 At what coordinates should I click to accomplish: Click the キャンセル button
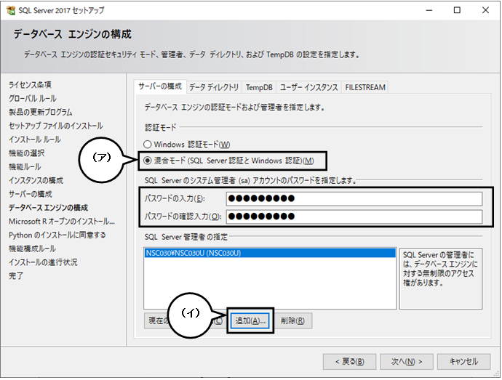[x=463, y=361]
